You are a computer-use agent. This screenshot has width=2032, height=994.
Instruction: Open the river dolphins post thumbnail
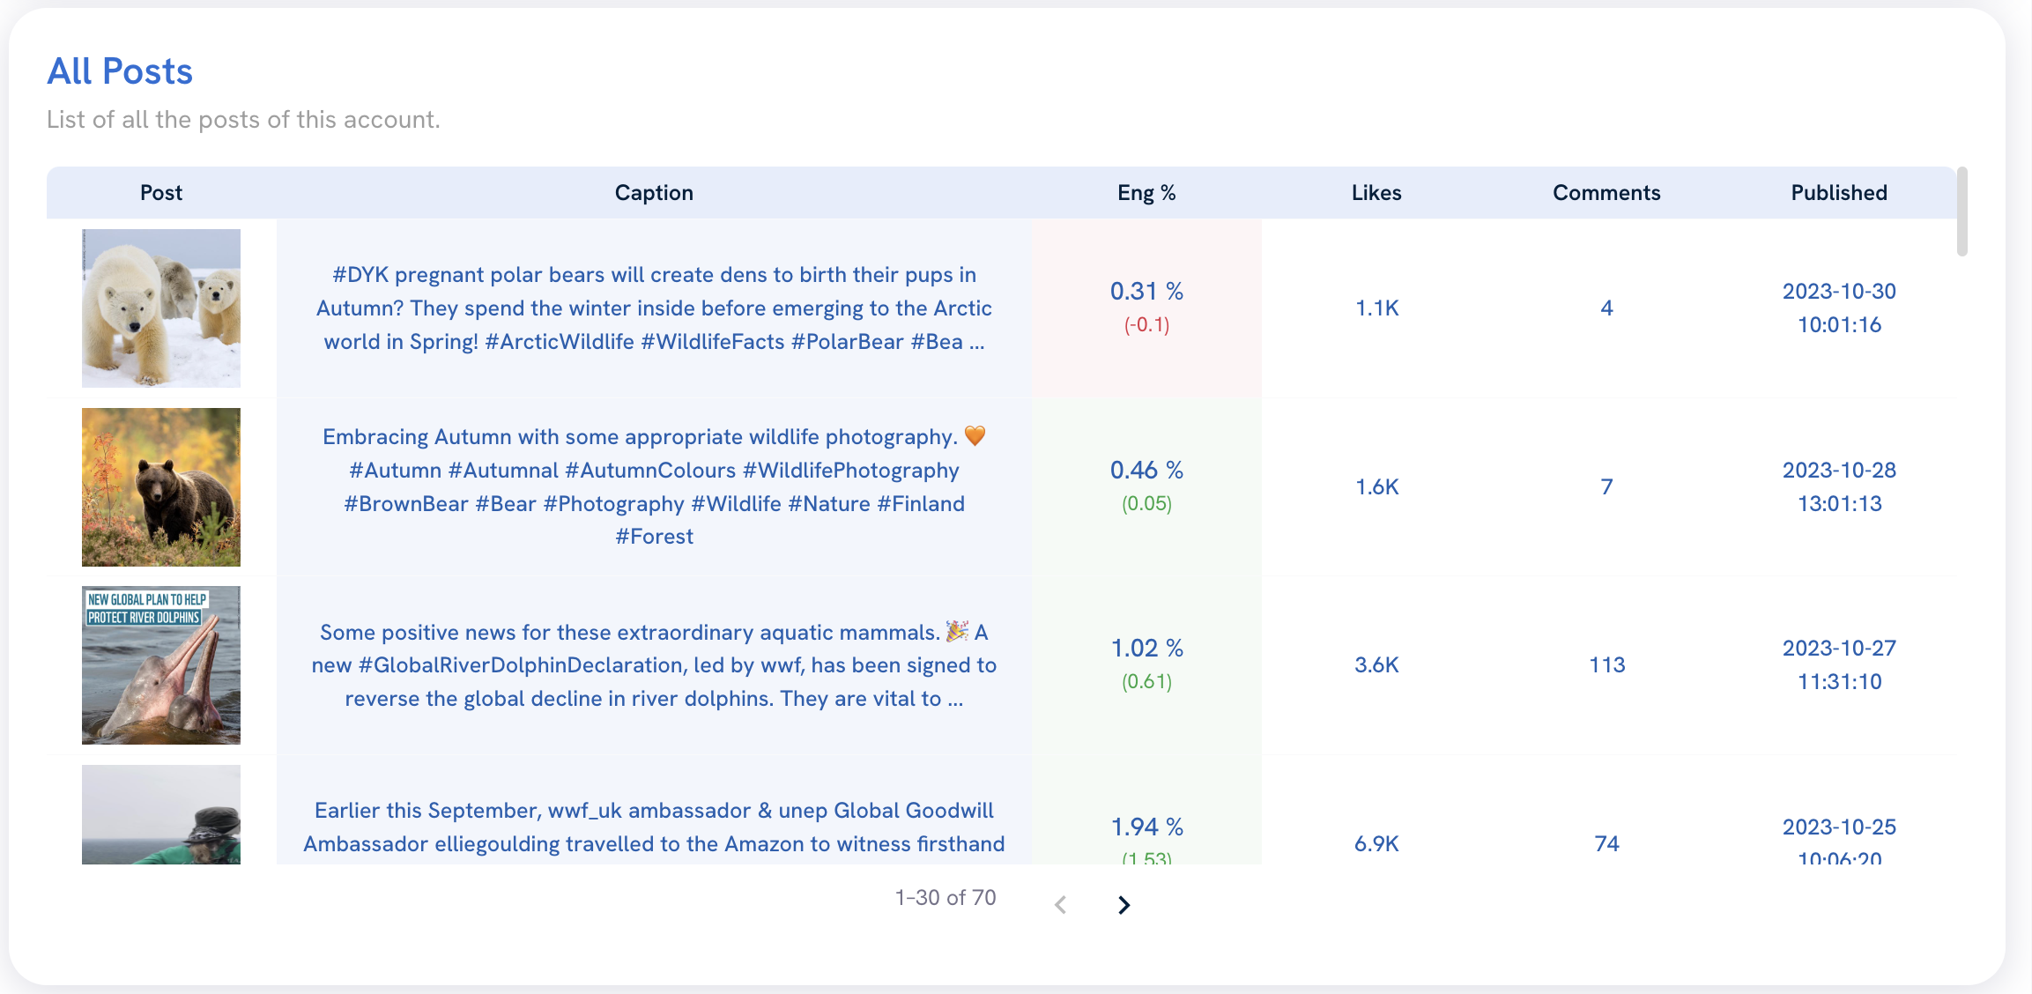point(161,665)
